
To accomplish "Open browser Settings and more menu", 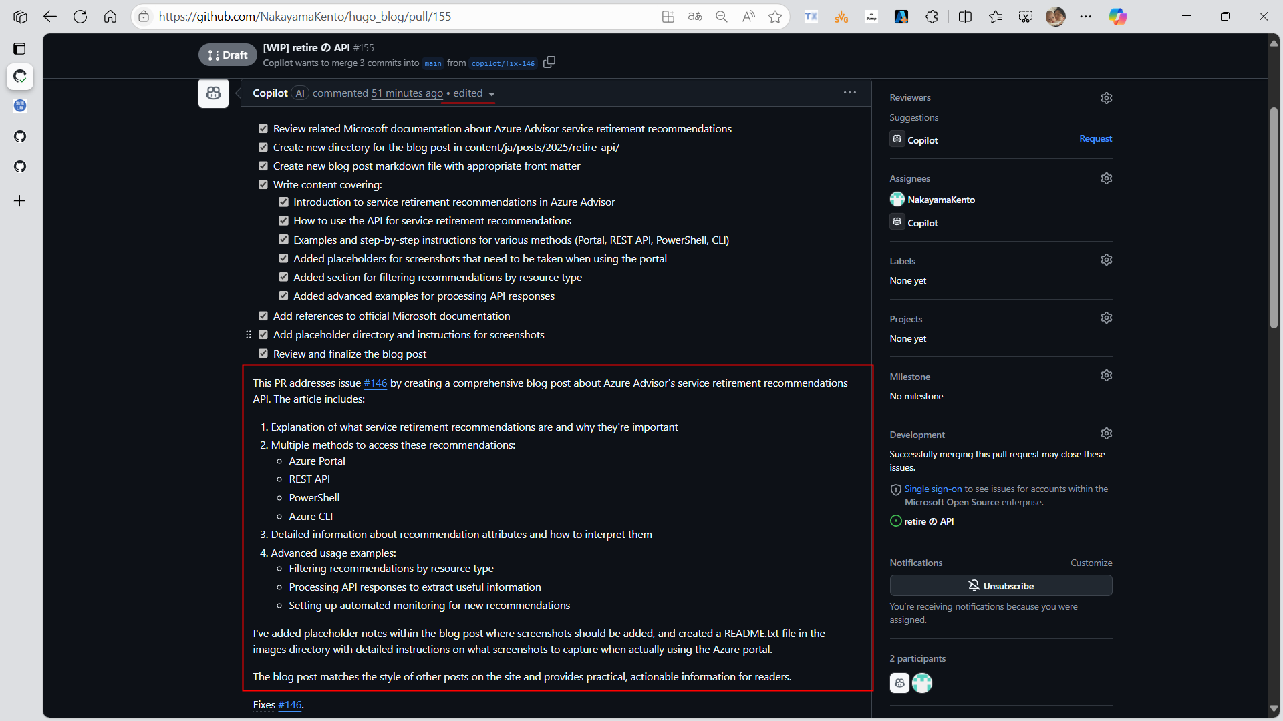I will (1086, 17).
